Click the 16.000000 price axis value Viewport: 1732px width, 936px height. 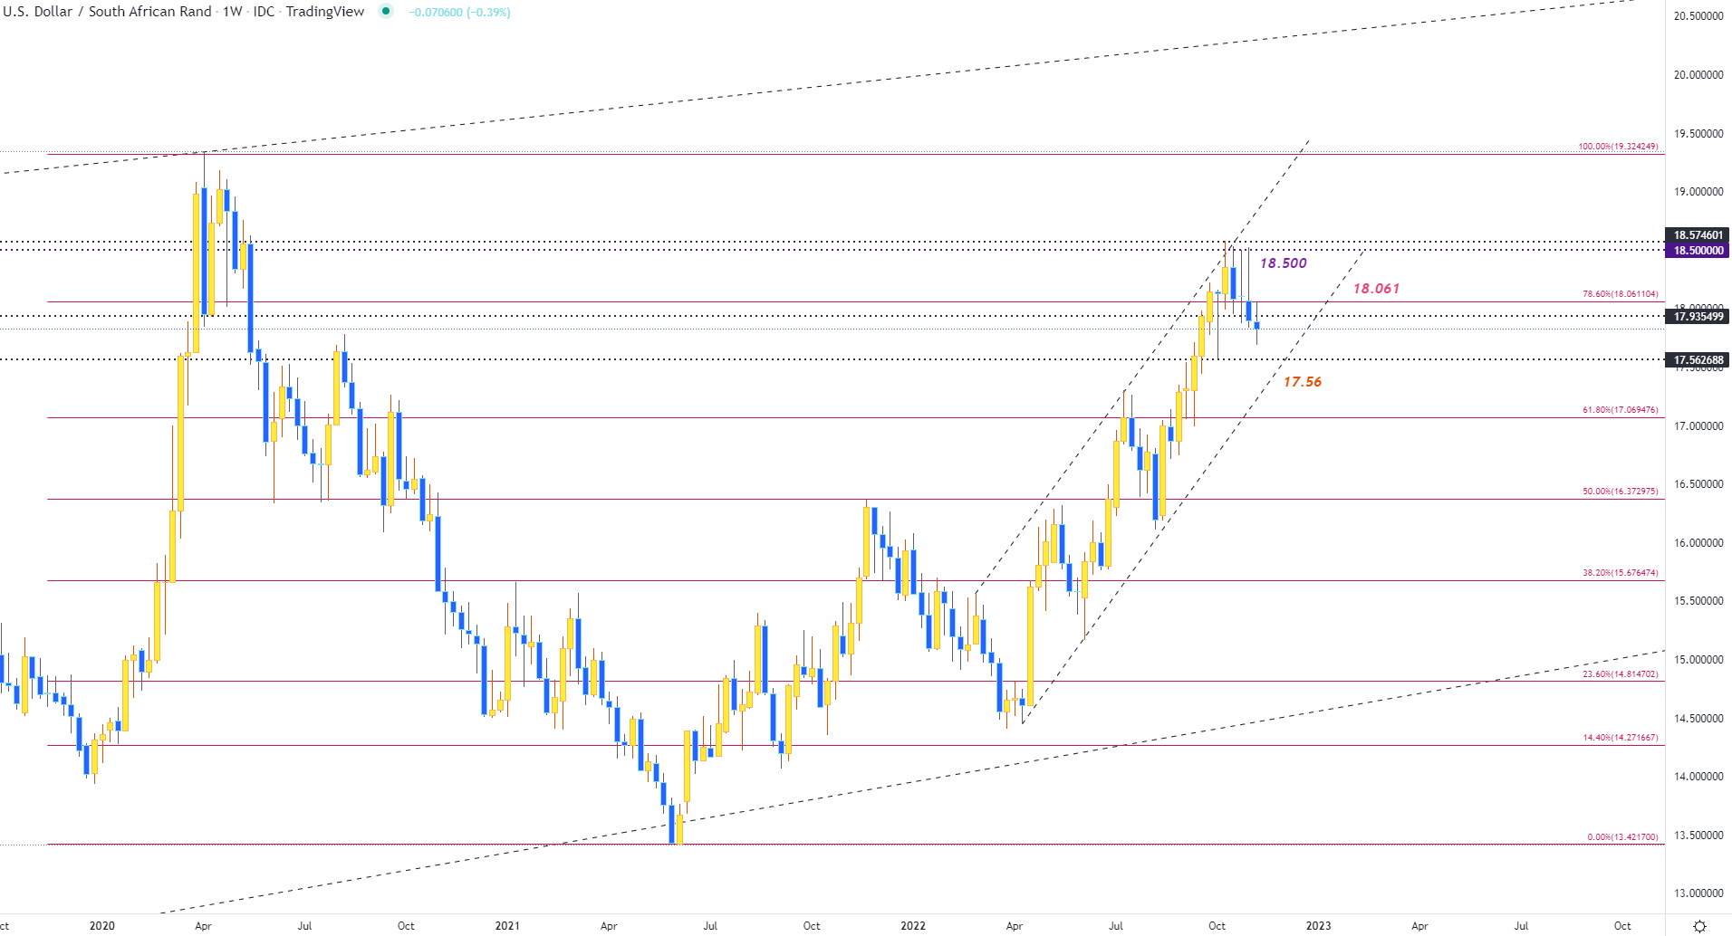click(1698, 543)
